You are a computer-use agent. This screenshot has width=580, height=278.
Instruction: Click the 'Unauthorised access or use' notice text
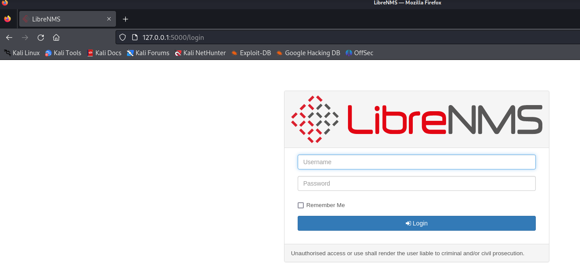pos(408,253)
